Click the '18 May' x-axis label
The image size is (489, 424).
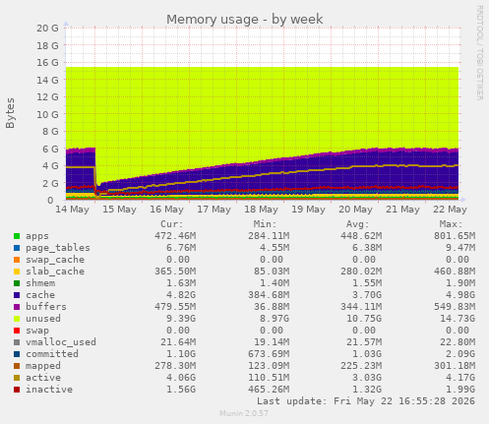261,210
